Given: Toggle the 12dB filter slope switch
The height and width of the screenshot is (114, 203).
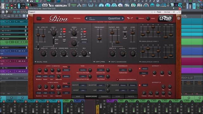Looking at the screenshot, I should 125,29.
